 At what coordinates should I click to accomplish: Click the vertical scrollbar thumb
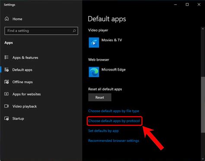(203, 105)
